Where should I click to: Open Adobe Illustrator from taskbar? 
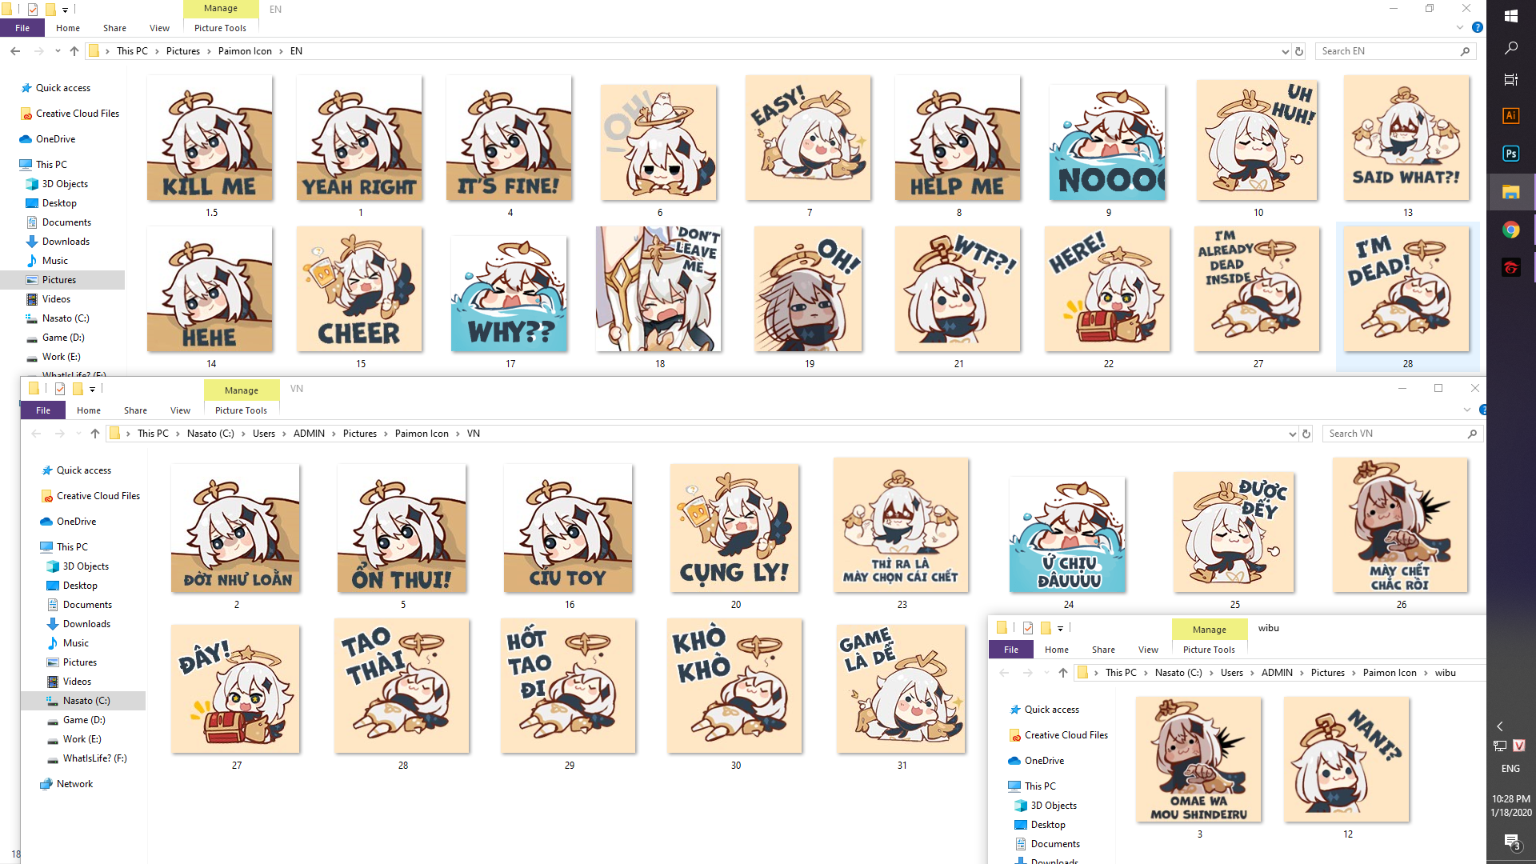[1510, 115]
